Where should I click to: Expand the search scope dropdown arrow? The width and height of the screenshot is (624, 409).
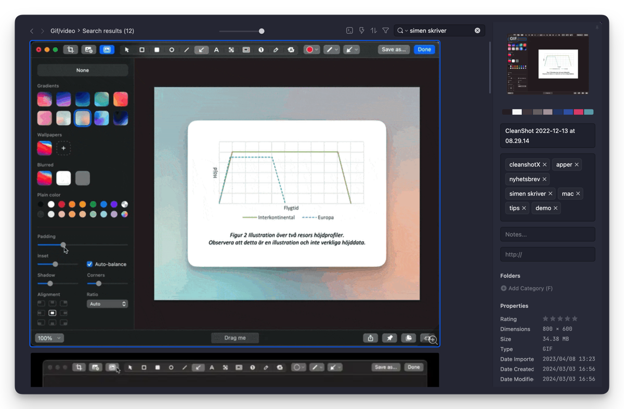(406, 31)
